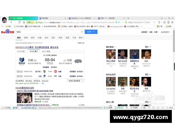Open the NBA2015-2016赛季 result title link

(x=37, y=47)
